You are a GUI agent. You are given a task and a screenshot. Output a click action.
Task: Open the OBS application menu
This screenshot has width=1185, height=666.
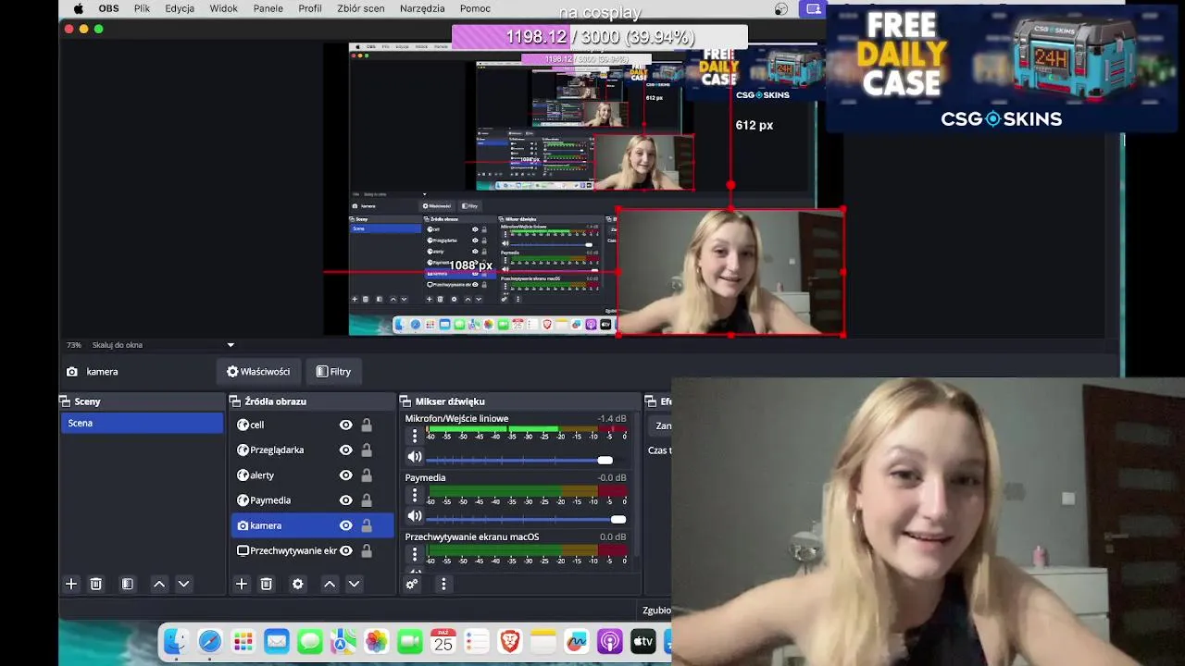[x=108, y=8]
